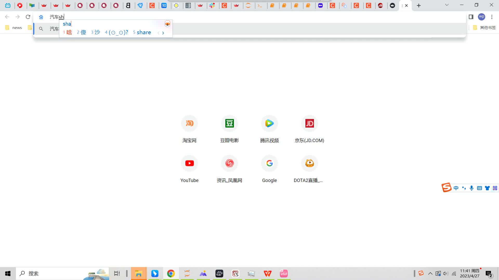This screenshot has height=280, width=499.
Task: Open Task View on the taskbar
Action: click(x=117, y=274)
